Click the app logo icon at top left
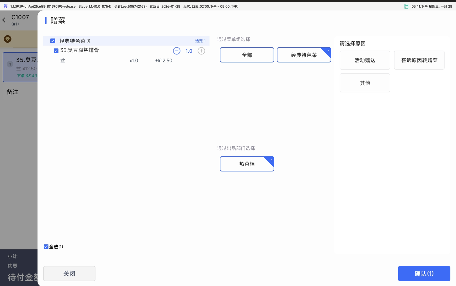Image resolution: width=456 pixels, height=286 pixels. [x=6, y=6]
